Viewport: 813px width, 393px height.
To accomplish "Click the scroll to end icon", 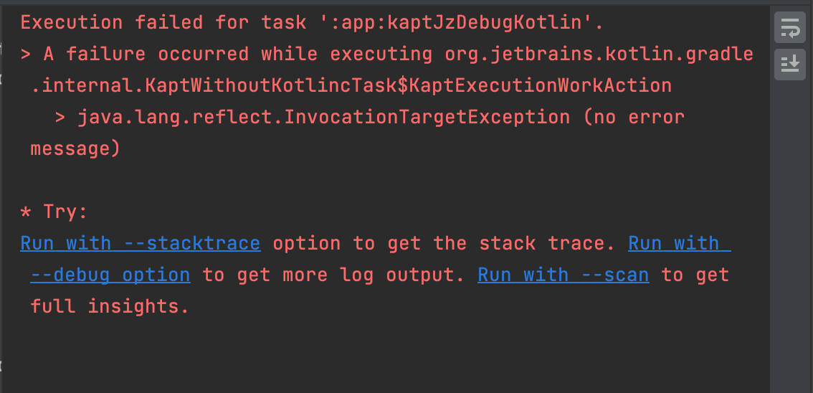I will tap(789, 65).
